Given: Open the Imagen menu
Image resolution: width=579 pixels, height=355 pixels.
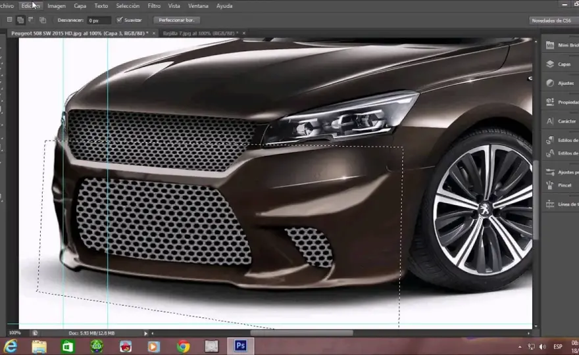Looking at the screenshot, I should coord(57,6).
